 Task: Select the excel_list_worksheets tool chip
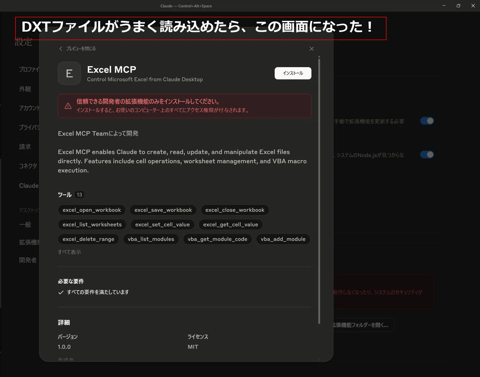coord(92,225)
